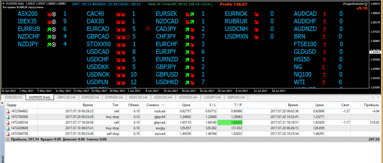
Task: Click the current price label 1.06083
Action: coord(375,52)
